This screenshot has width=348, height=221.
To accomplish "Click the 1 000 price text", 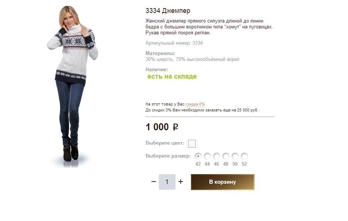I will [x=157, y=127].
